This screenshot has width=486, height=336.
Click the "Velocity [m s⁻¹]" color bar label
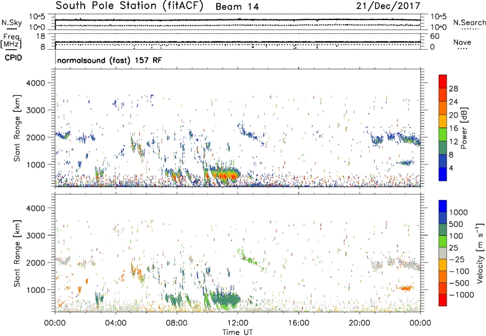[x=480, y=253]
